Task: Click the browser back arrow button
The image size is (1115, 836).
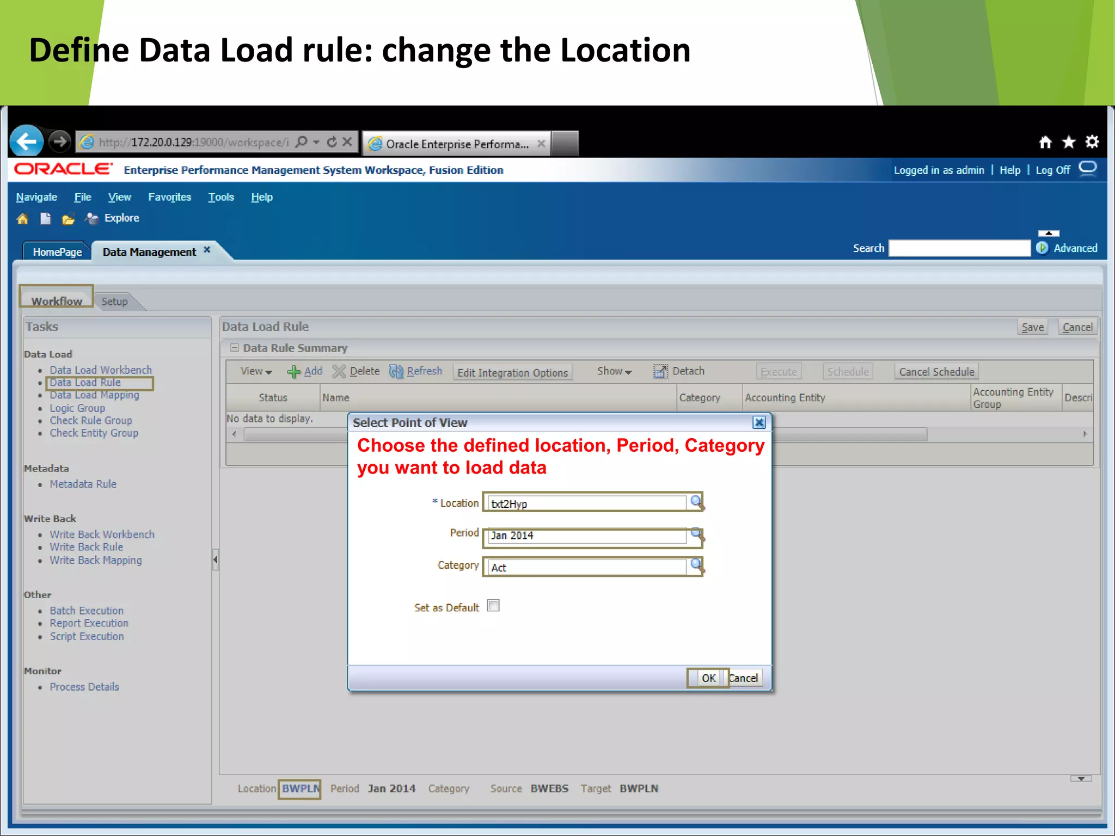Action: [27, 142]
